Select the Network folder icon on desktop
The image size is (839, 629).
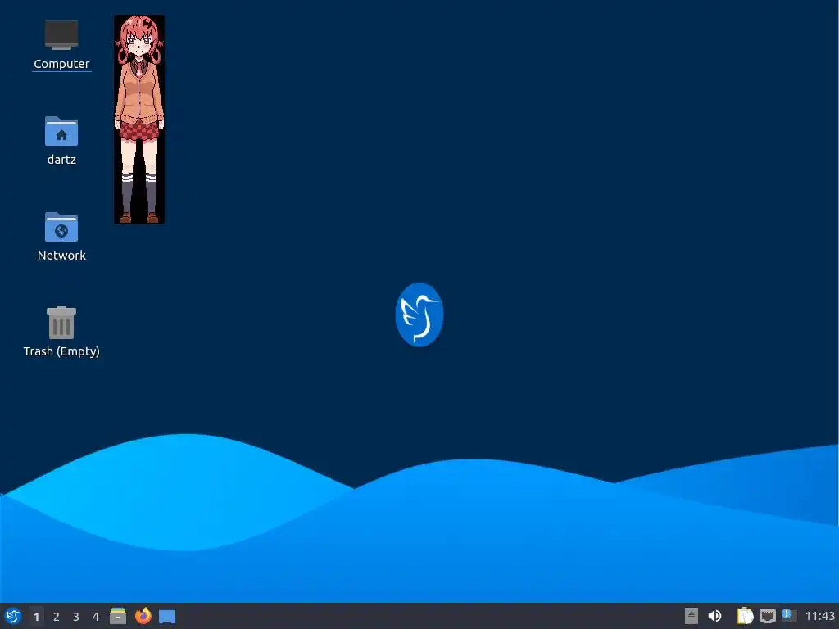(61, 237)
